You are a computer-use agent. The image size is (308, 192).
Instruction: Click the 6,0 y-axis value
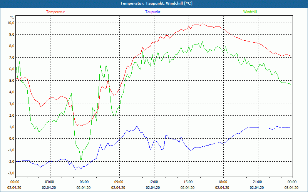[12, 69]
